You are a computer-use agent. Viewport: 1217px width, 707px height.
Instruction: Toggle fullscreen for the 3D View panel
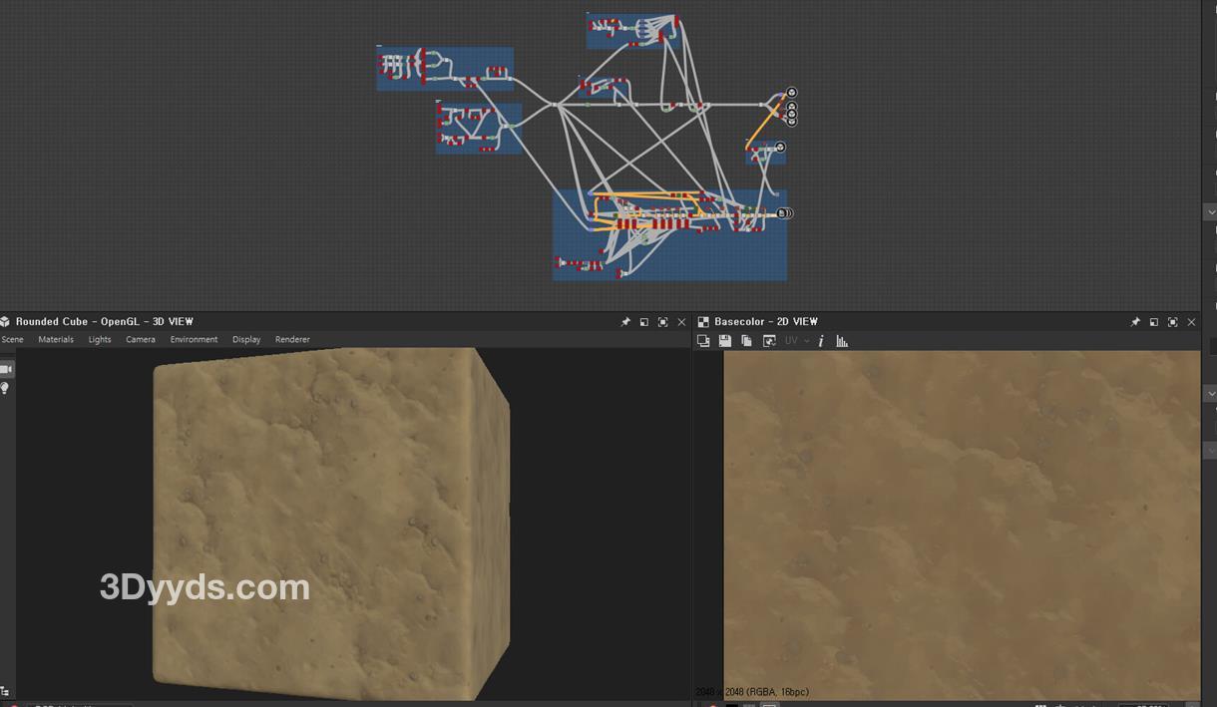pyautogui.click(x=662, y=322)
